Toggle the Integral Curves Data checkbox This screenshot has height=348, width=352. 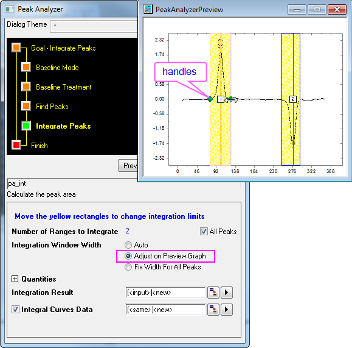(15, 309)
